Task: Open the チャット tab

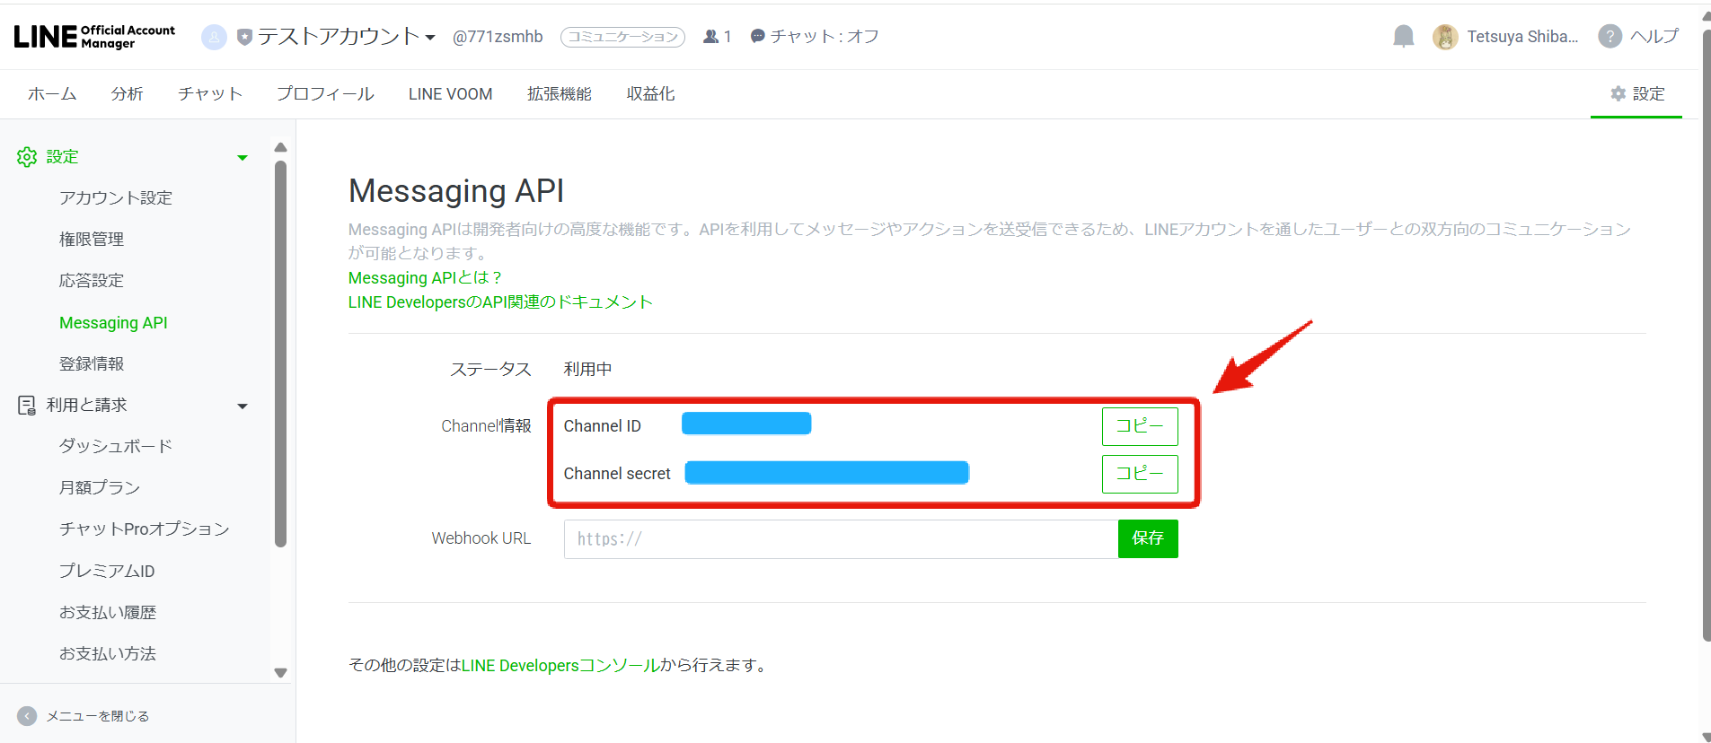Action: tap(210, 94)
